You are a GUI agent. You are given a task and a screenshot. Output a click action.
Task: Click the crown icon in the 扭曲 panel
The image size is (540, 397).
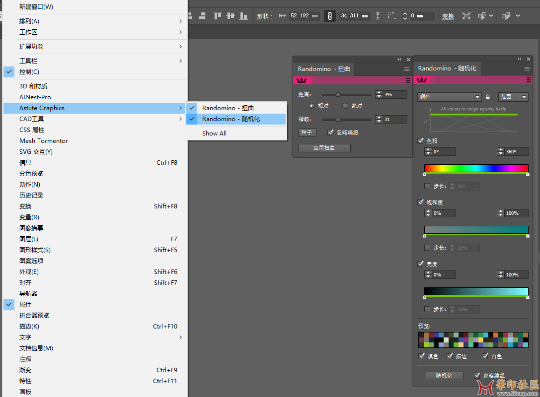point(302,80)
